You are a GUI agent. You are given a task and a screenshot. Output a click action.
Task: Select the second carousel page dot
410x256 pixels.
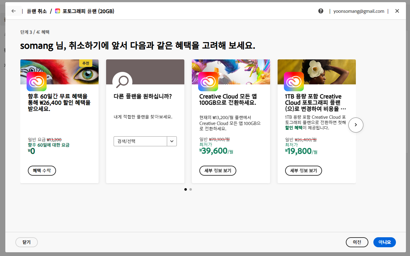191,189
